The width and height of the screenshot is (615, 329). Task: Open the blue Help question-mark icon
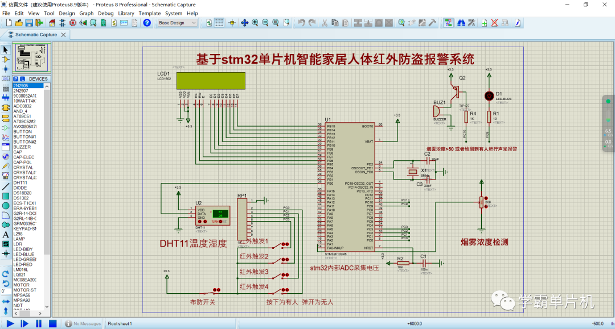point(147,23)
